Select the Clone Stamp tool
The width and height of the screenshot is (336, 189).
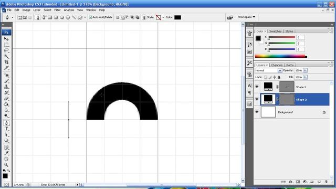tap(6, 87)
